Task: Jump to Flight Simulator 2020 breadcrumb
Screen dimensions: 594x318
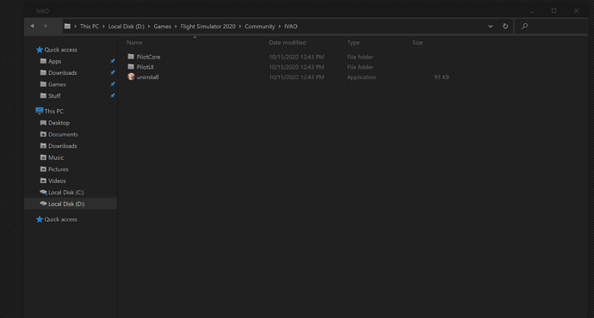Action: coord(208,26)
